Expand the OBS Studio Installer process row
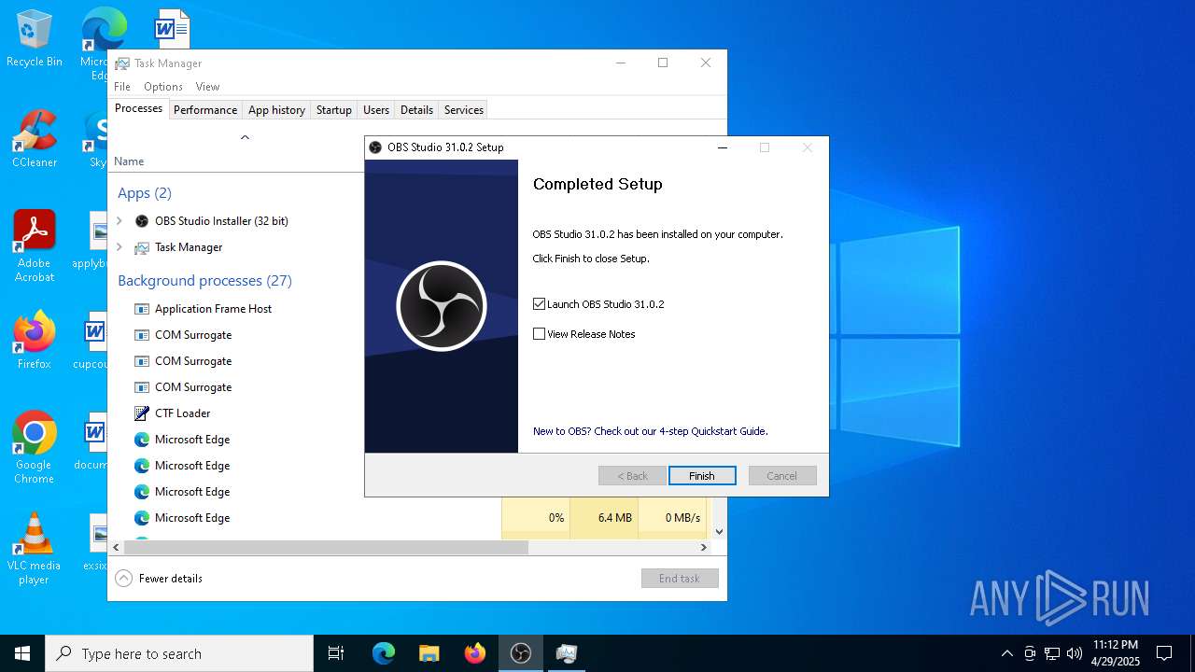1195x672 pixels. (119, 221)
